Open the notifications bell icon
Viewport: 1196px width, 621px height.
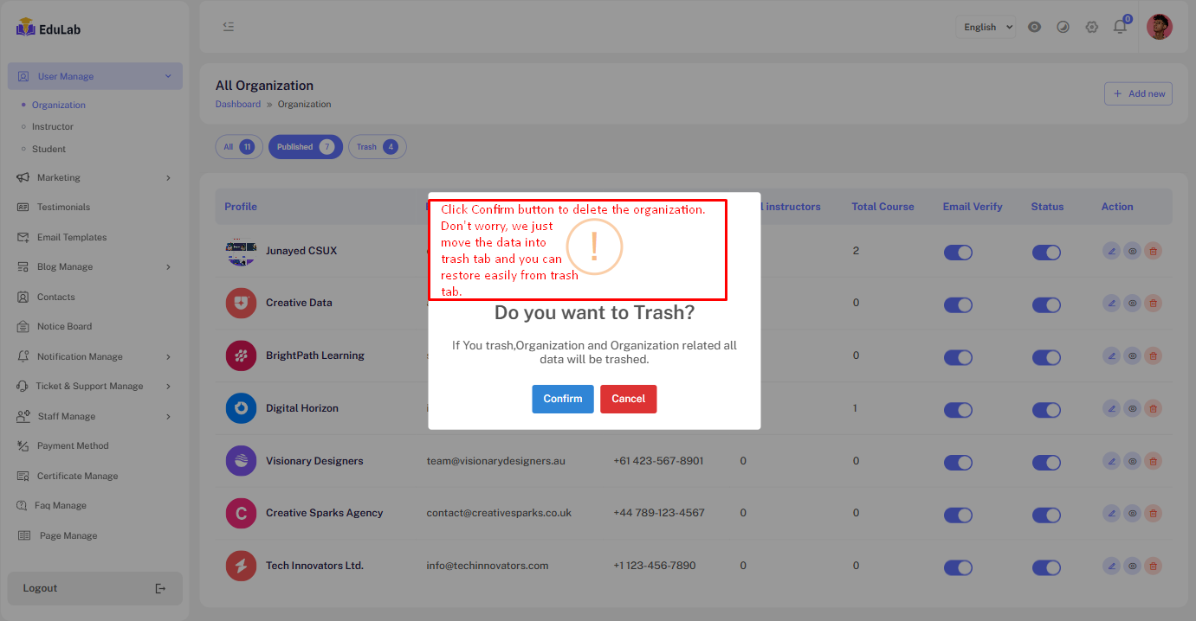coord(1120,27)
